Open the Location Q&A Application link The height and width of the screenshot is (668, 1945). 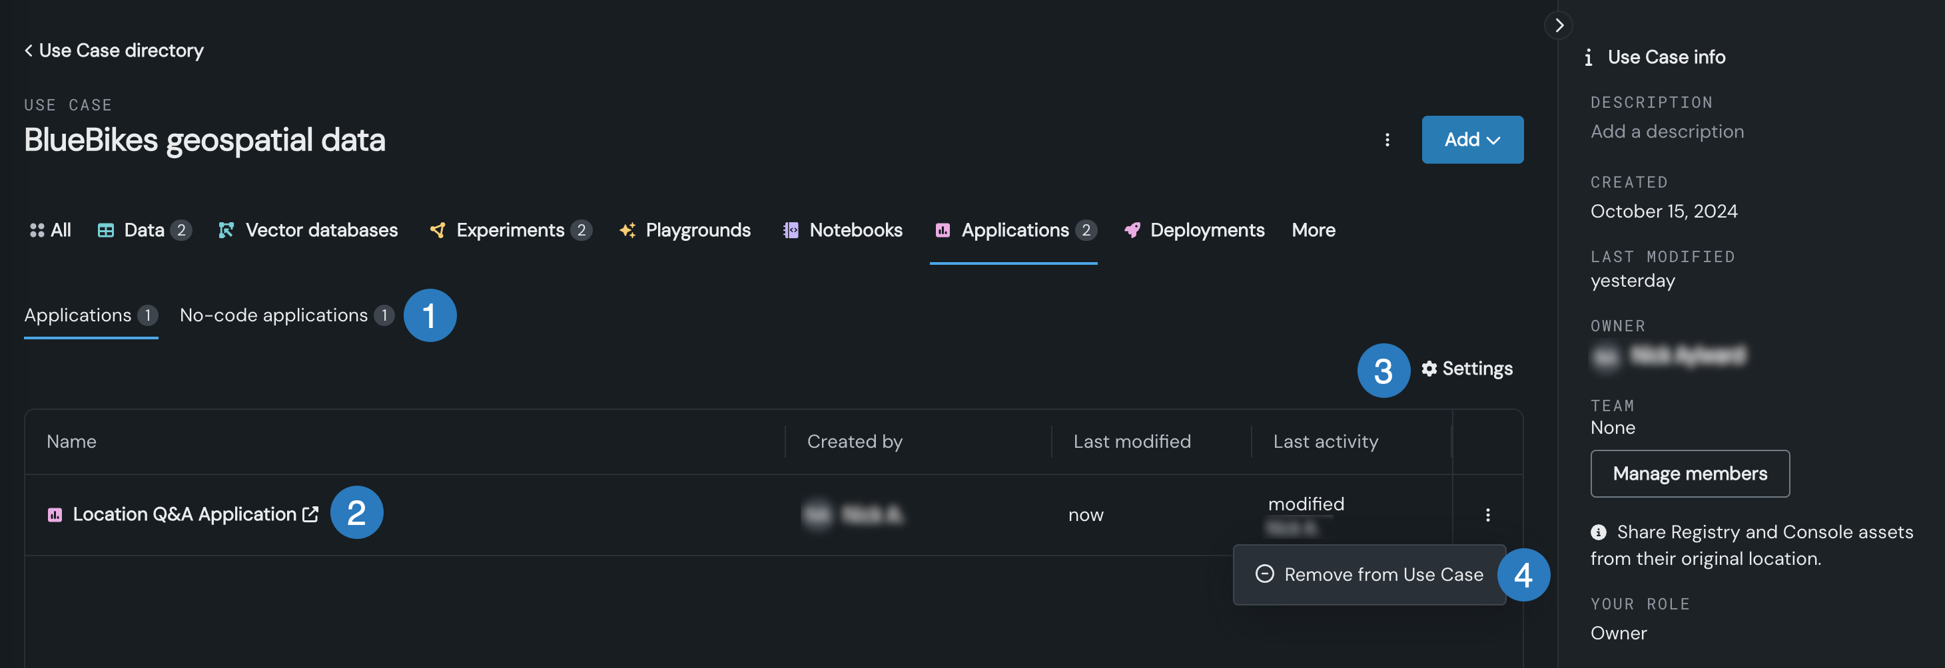(185, 514)
